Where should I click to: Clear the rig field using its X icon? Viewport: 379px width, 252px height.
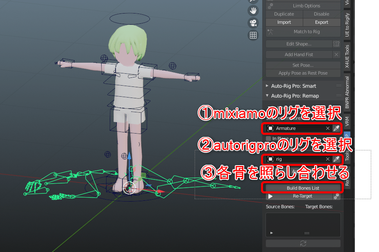327,159
